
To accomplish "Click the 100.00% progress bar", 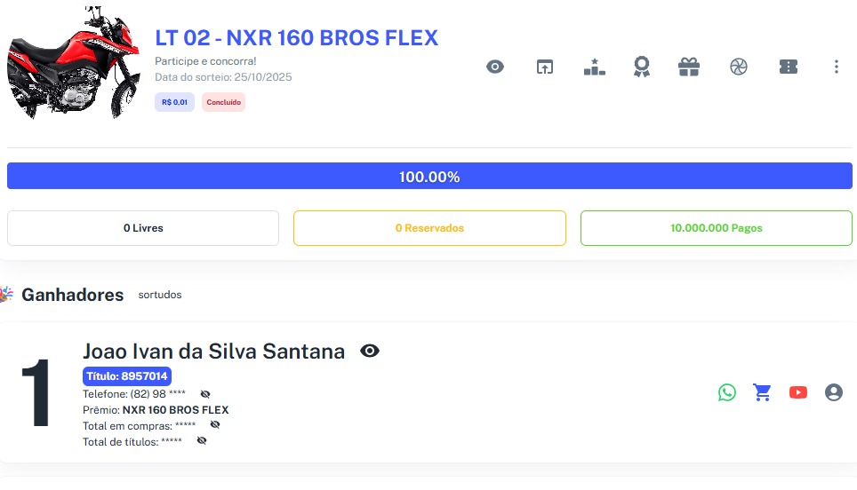I will tap(428, 177).
